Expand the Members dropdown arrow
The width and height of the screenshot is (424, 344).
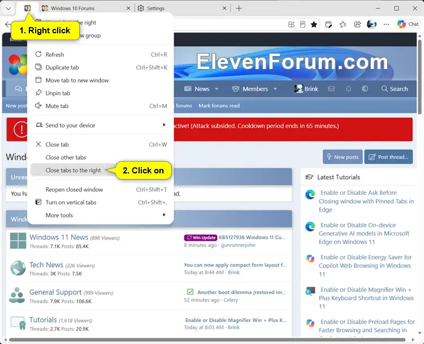pos(275,89)
